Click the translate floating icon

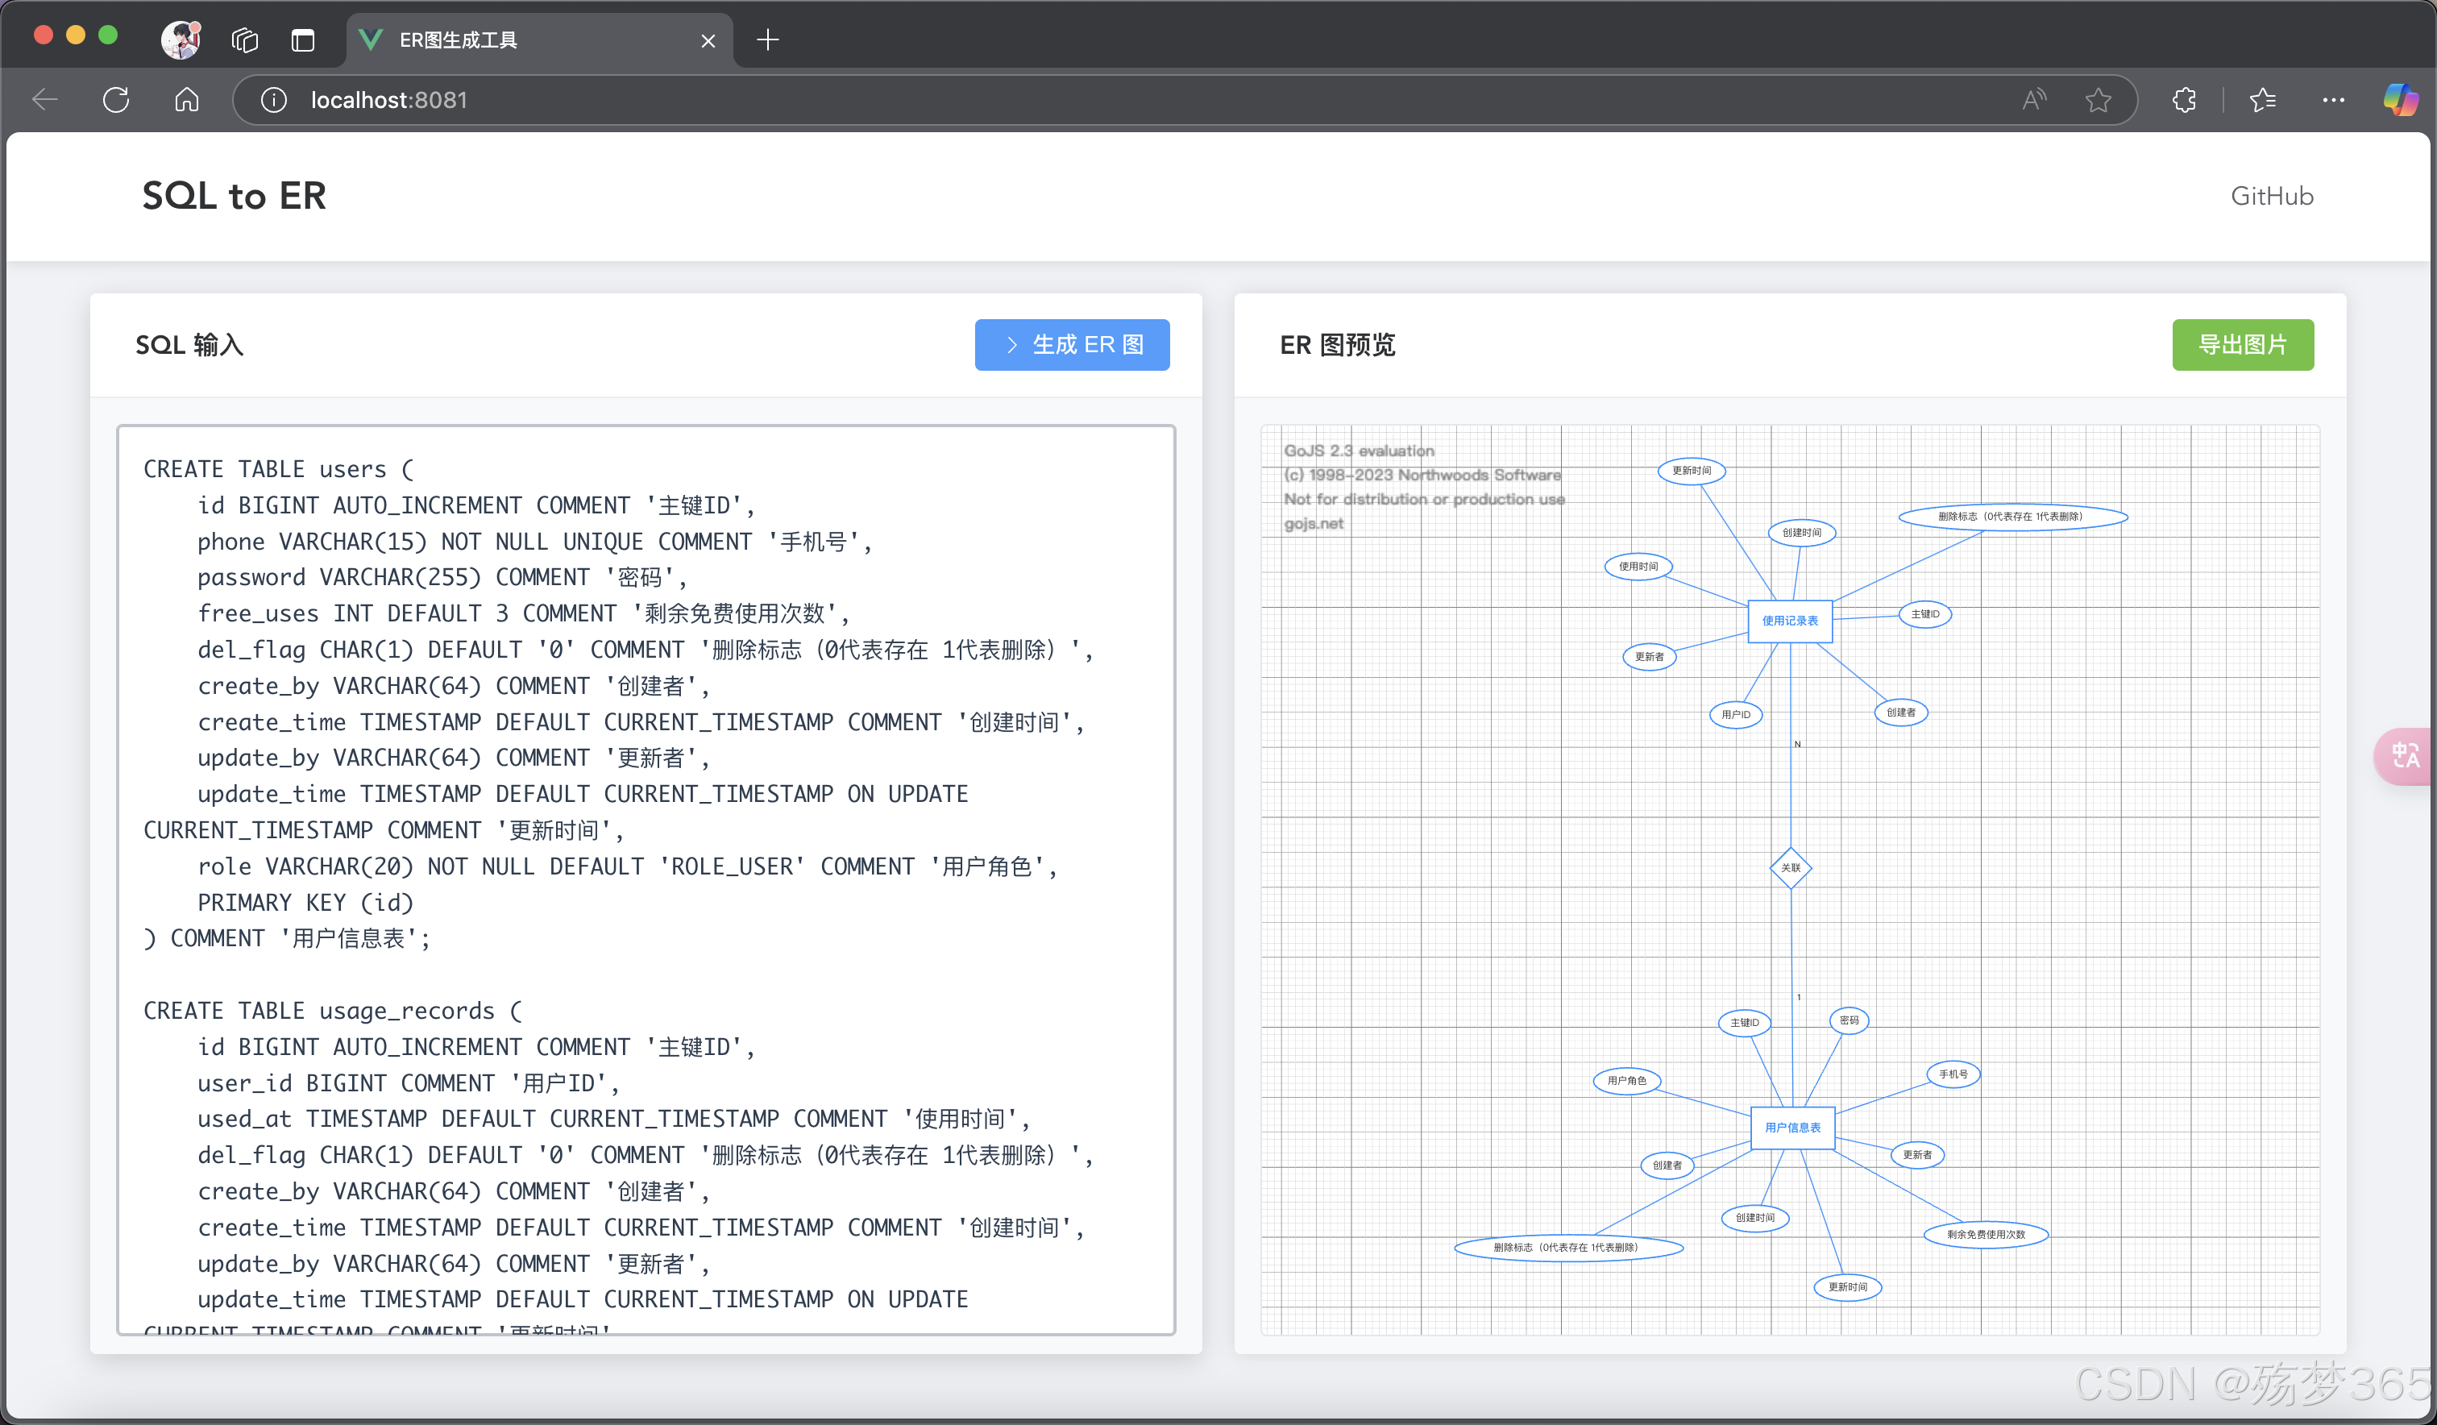pos(2405,755)
